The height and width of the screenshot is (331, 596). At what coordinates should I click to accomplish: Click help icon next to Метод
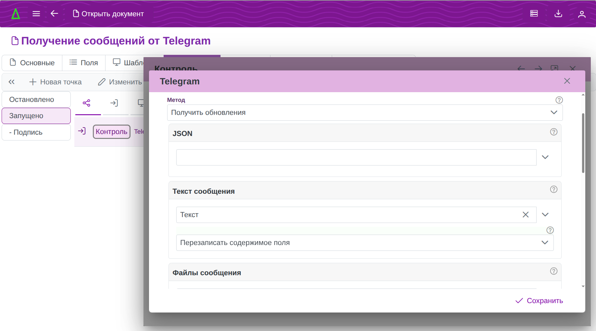pos(559,100)
